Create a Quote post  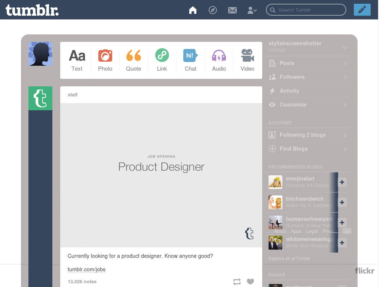click(x=134, y=60)
